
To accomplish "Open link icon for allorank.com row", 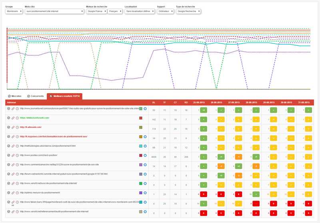I will (x=13, y=127).
